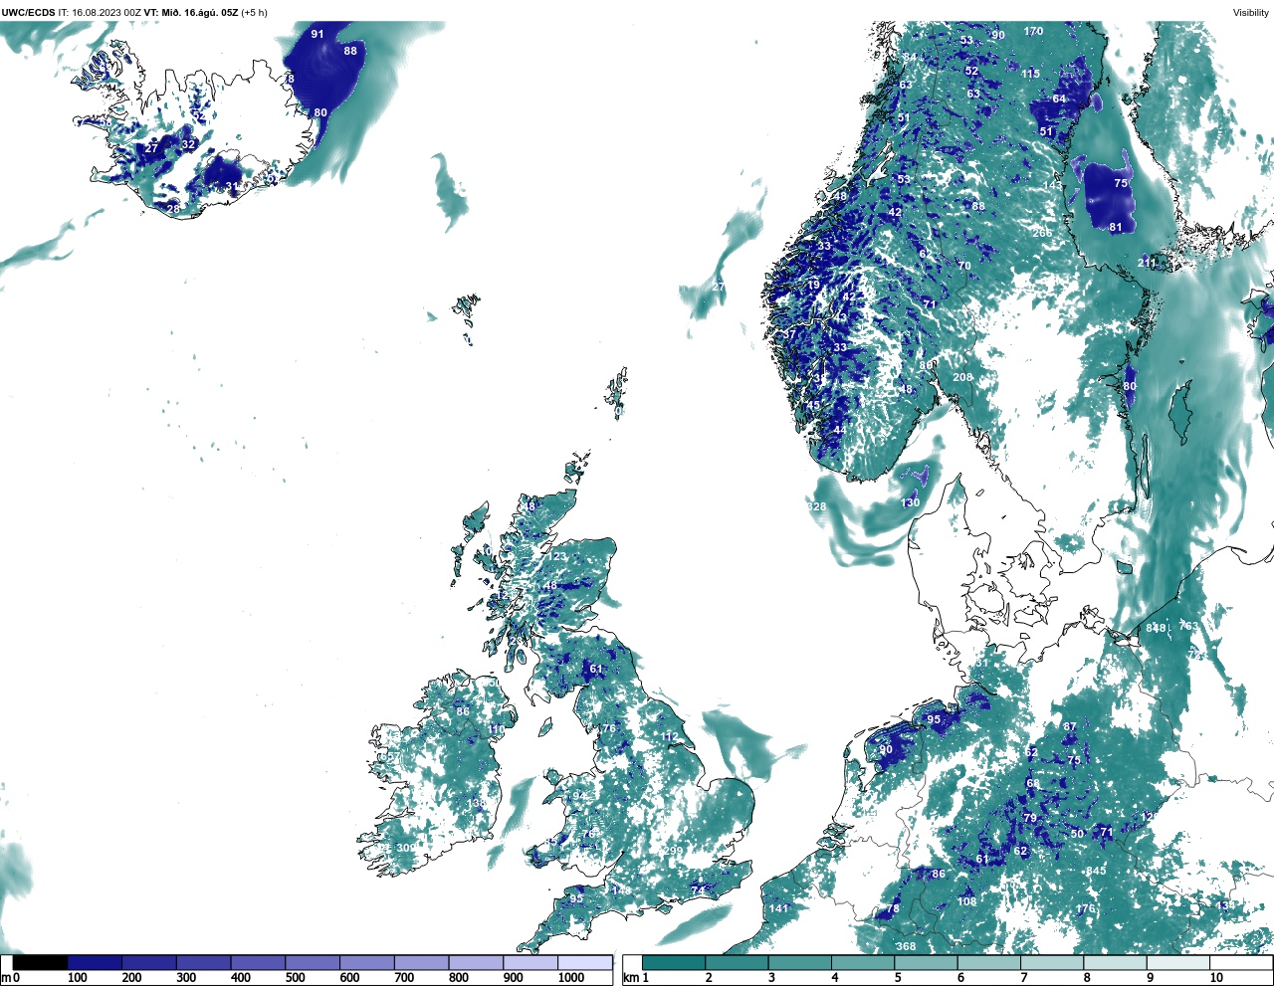1274x986 pixels.
Task: Click the '309' value in southwest Ireland
Action: 406,848
